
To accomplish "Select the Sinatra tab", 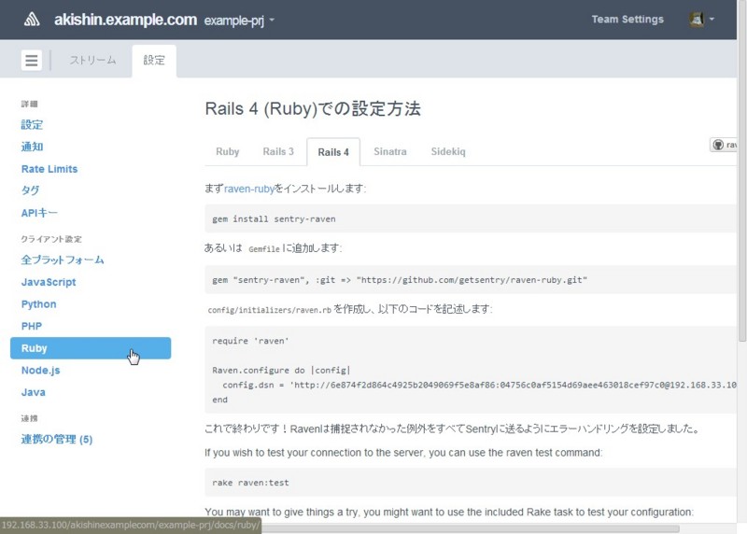I will (x=390, y=152).
